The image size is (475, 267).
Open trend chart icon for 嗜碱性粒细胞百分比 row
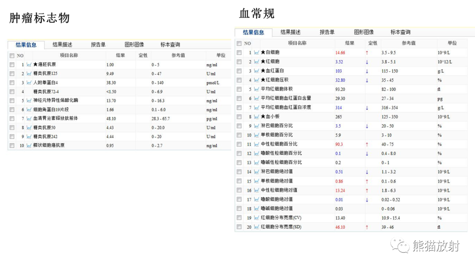(256, 162)
